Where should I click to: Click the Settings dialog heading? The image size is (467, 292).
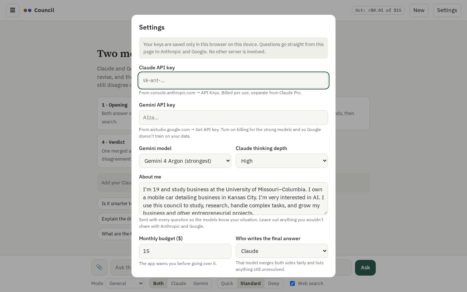tap(152, 27)
